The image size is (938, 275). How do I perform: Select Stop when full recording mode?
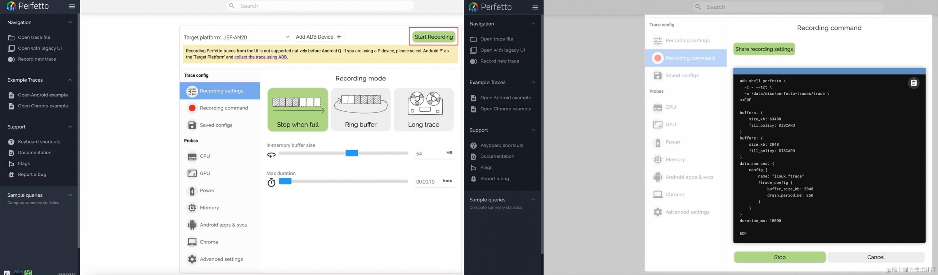297,109
